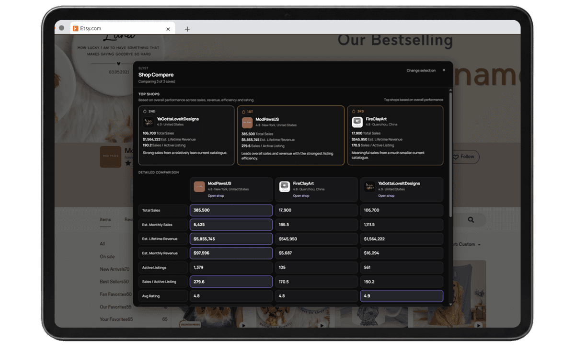
Task: Click the 1ST place medal icon
Action: pos(243,111)
